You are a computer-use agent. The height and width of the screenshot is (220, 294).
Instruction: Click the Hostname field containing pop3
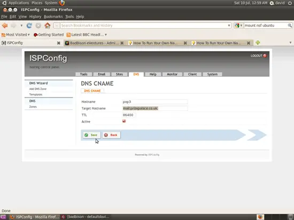(x=154, y=102)
